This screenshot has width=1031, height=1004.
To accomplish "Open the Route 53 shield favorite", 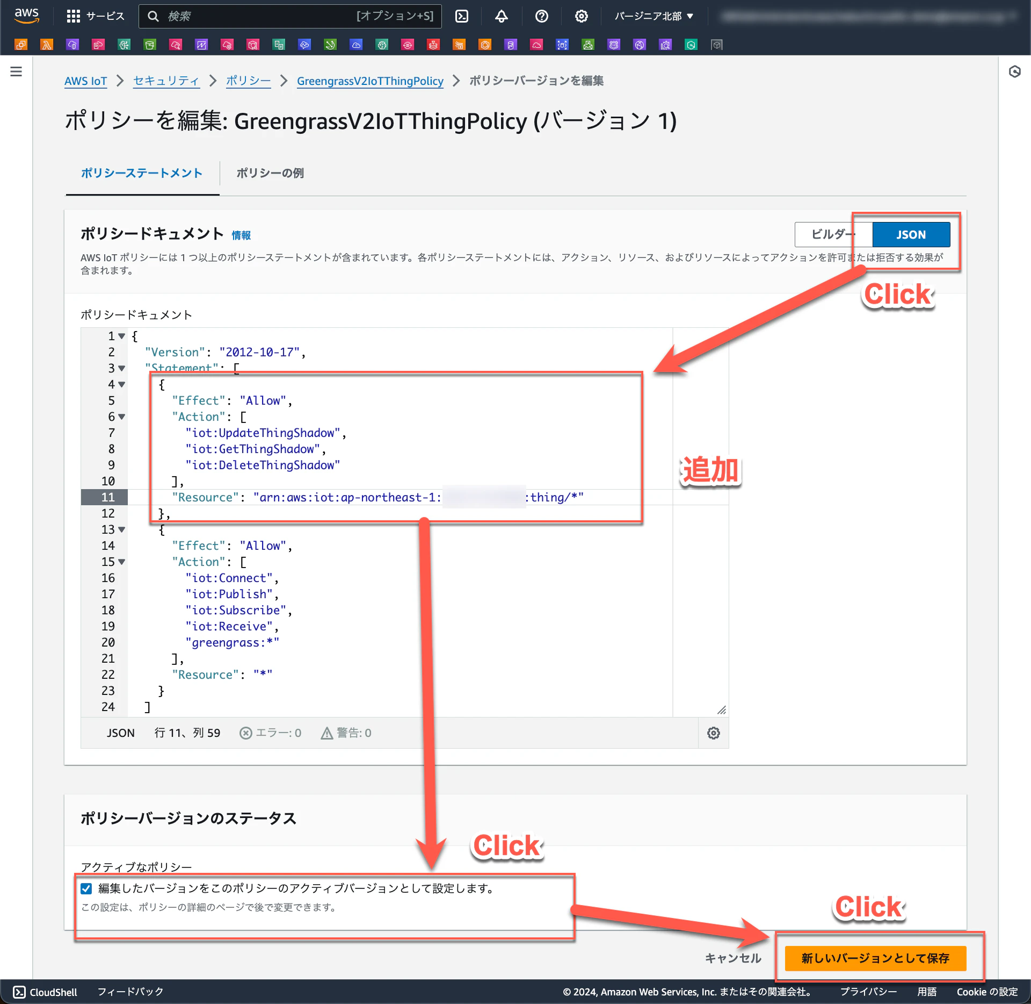I will coord(614,45).
